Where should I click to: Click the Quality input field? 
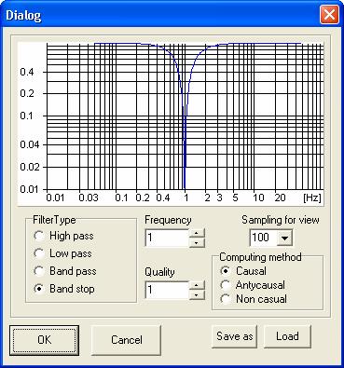167,290
